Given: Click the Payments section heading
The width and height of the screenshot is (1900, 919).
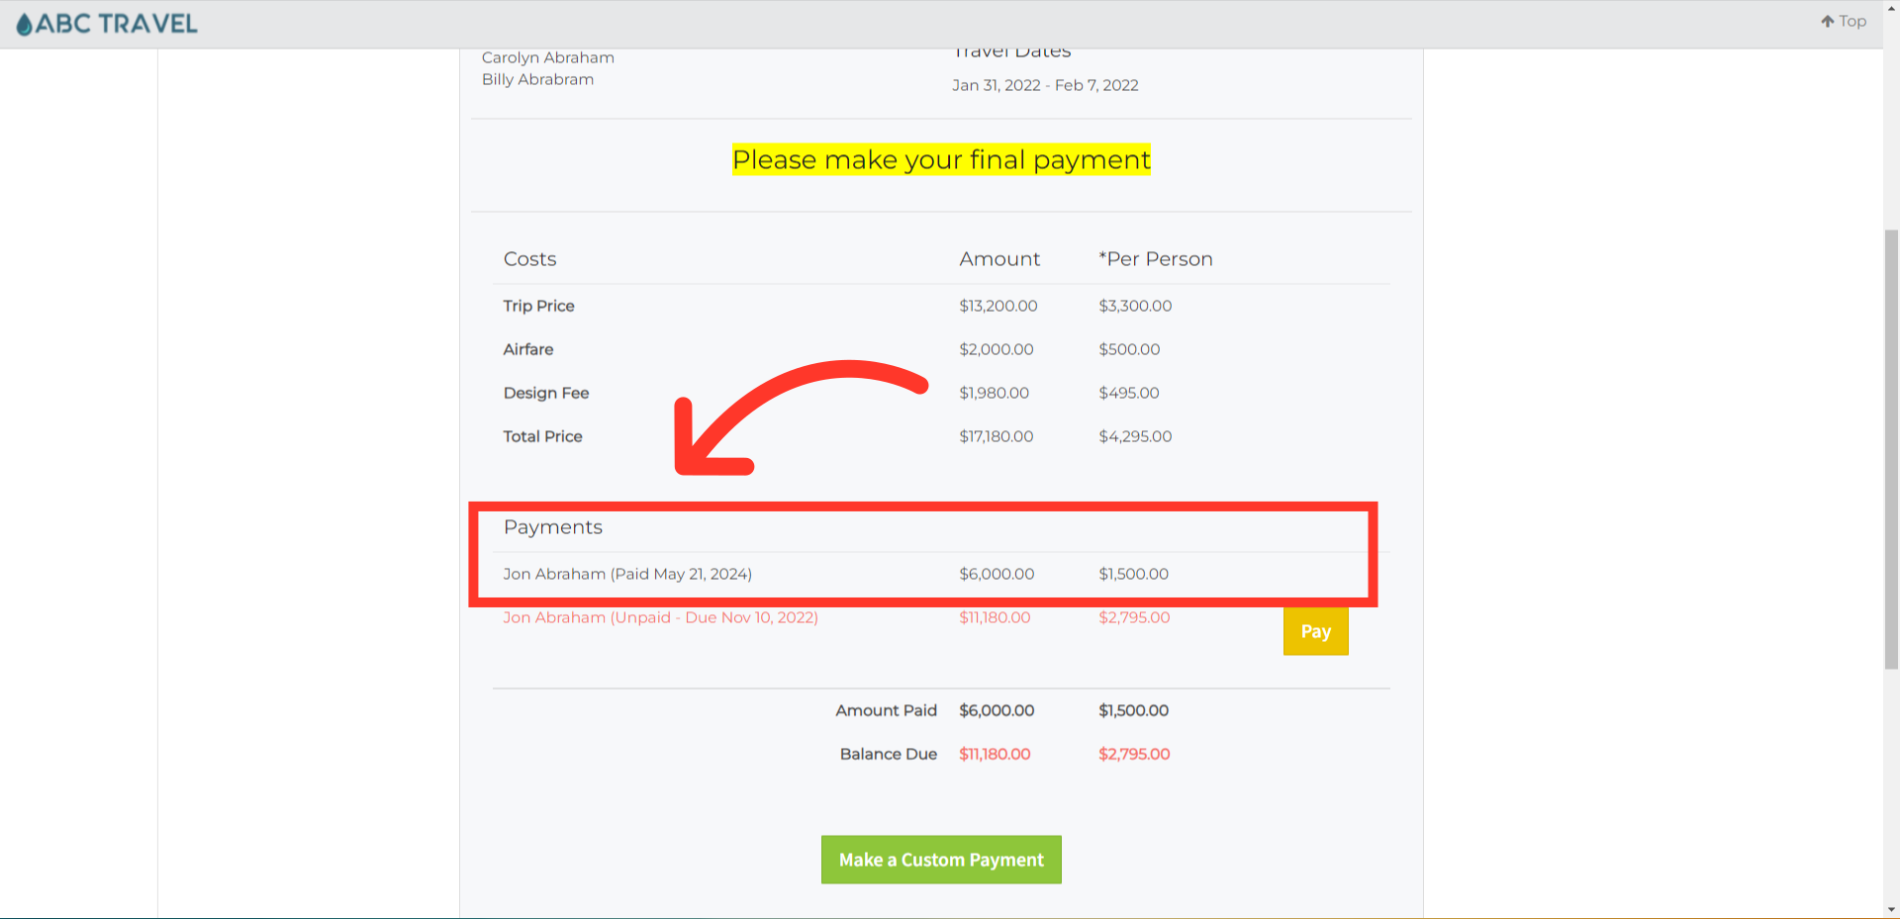Looking at the screenshot, I should point(552,526).
